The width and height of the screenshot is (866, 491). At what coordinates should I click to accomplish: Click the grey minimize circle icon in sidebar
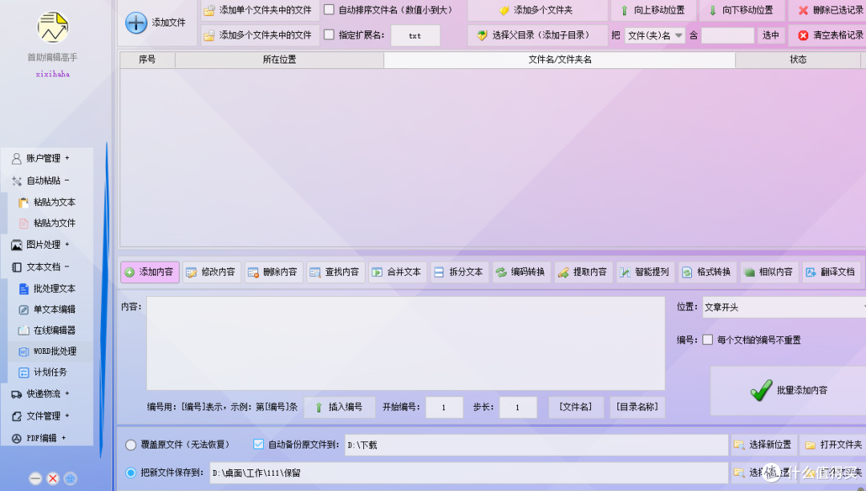tap(35, 478)
